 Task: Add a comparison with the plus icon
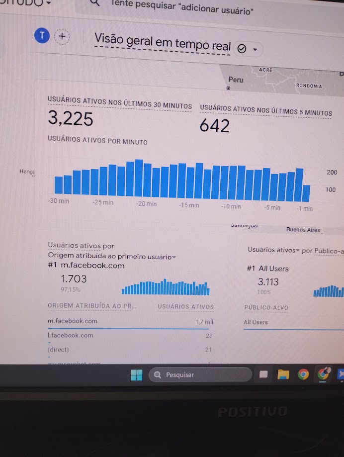click(x=62, y=36)
